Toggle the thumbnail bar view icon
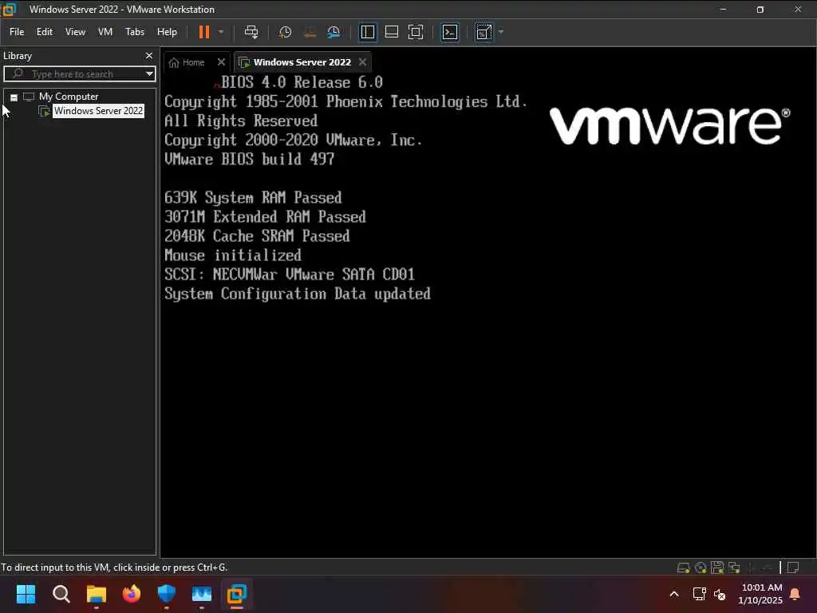 (391, 32)
